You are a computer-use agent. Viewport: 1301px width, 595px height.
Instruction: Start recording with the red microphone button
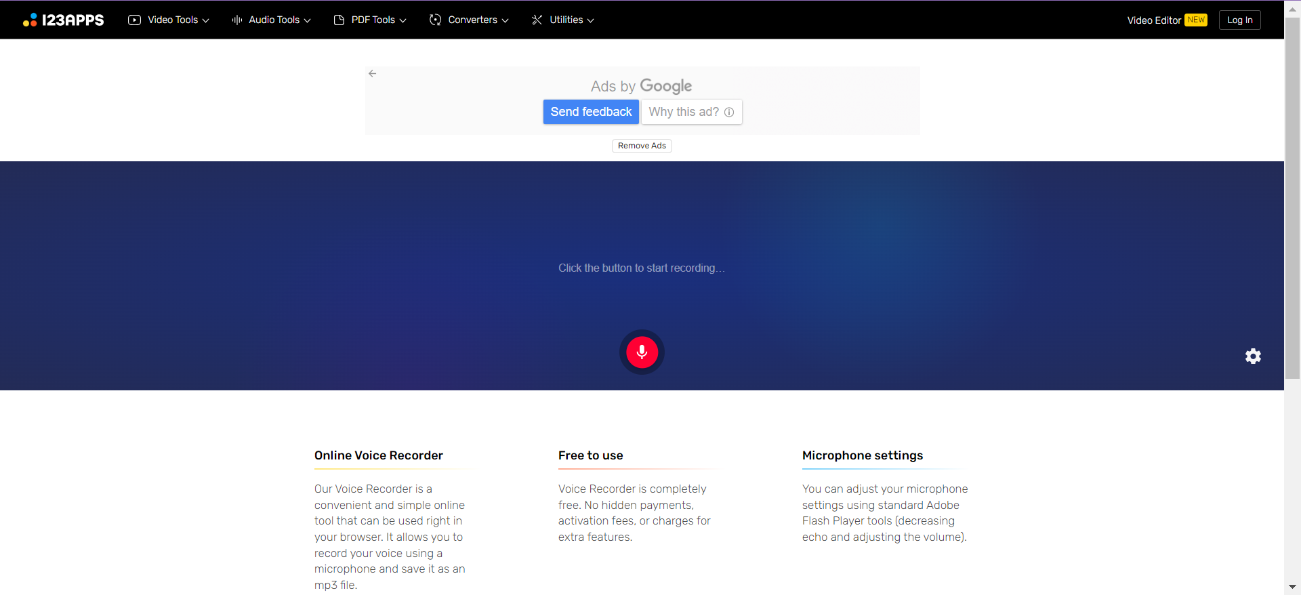point(641,352)
